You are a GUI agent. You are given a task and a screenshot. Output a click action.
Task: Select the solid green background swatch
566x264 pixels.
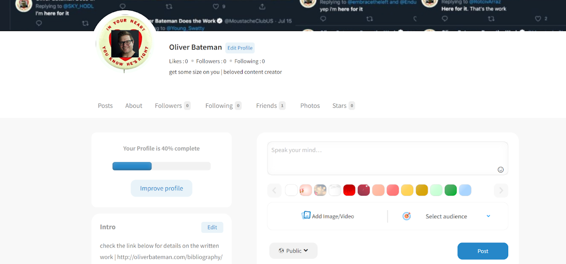point(450,190)
